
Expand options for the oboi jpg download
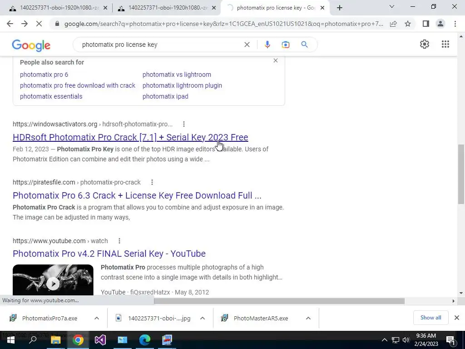pyautogui.click(x=203, y=318)
